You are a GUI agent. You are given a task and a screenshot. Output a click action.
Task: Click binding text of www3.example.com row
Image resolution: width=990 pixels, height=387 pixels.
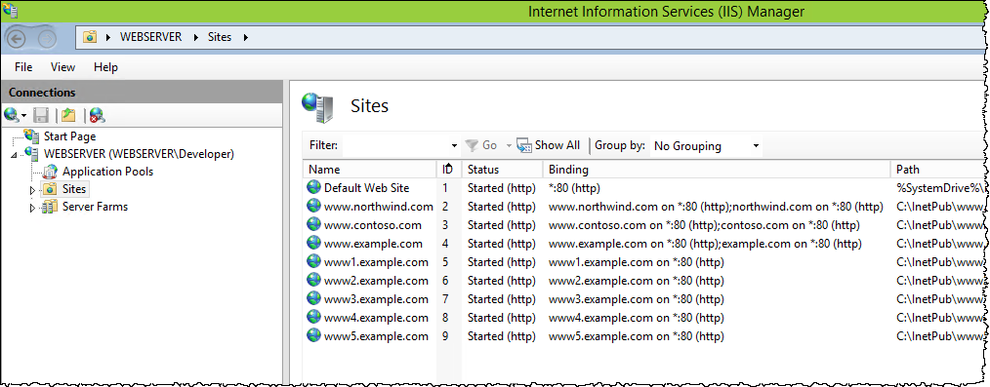point(637,298)
